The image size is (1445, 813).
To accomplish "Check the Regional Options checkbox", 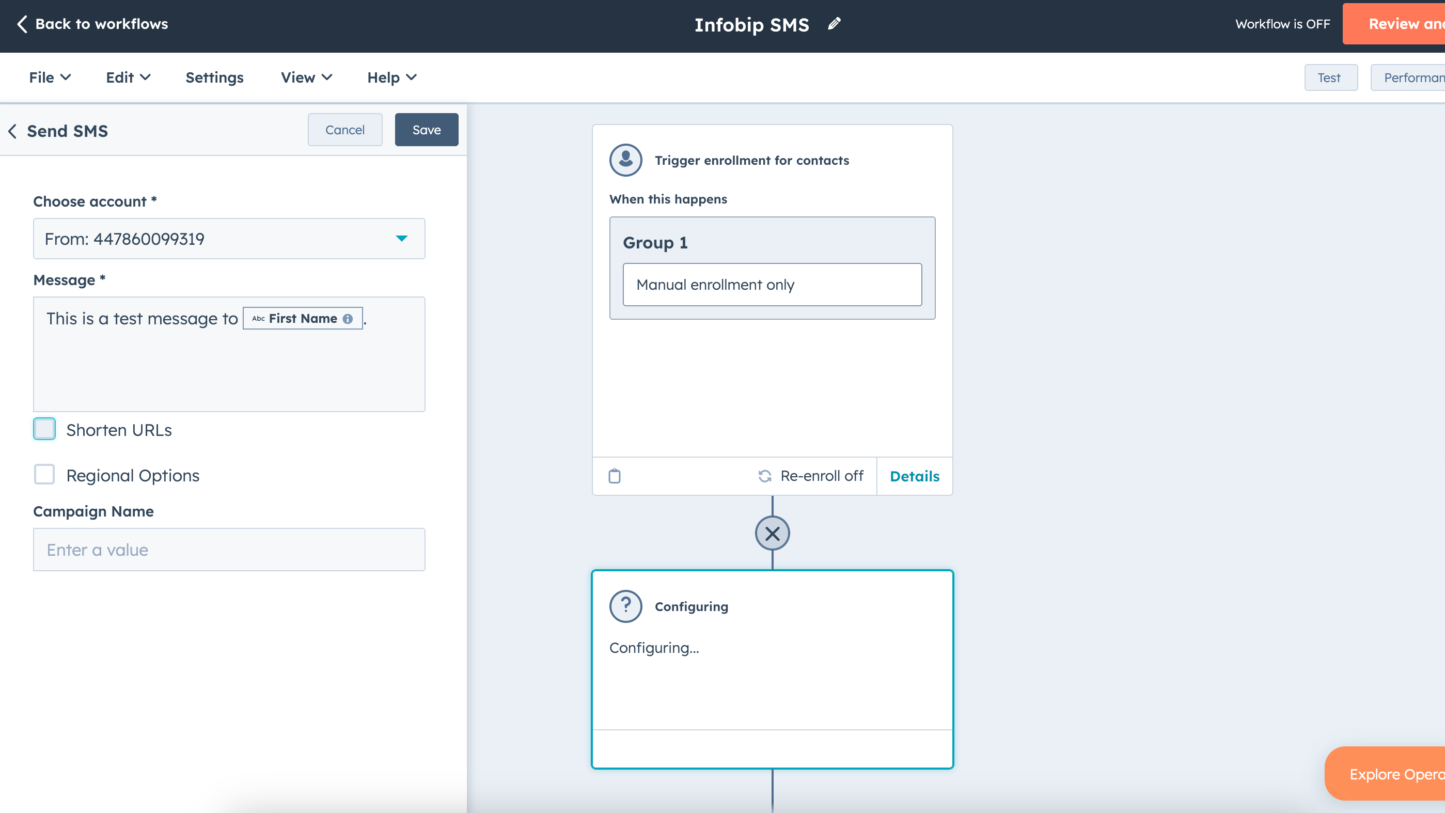I will (x=44, y=474).
